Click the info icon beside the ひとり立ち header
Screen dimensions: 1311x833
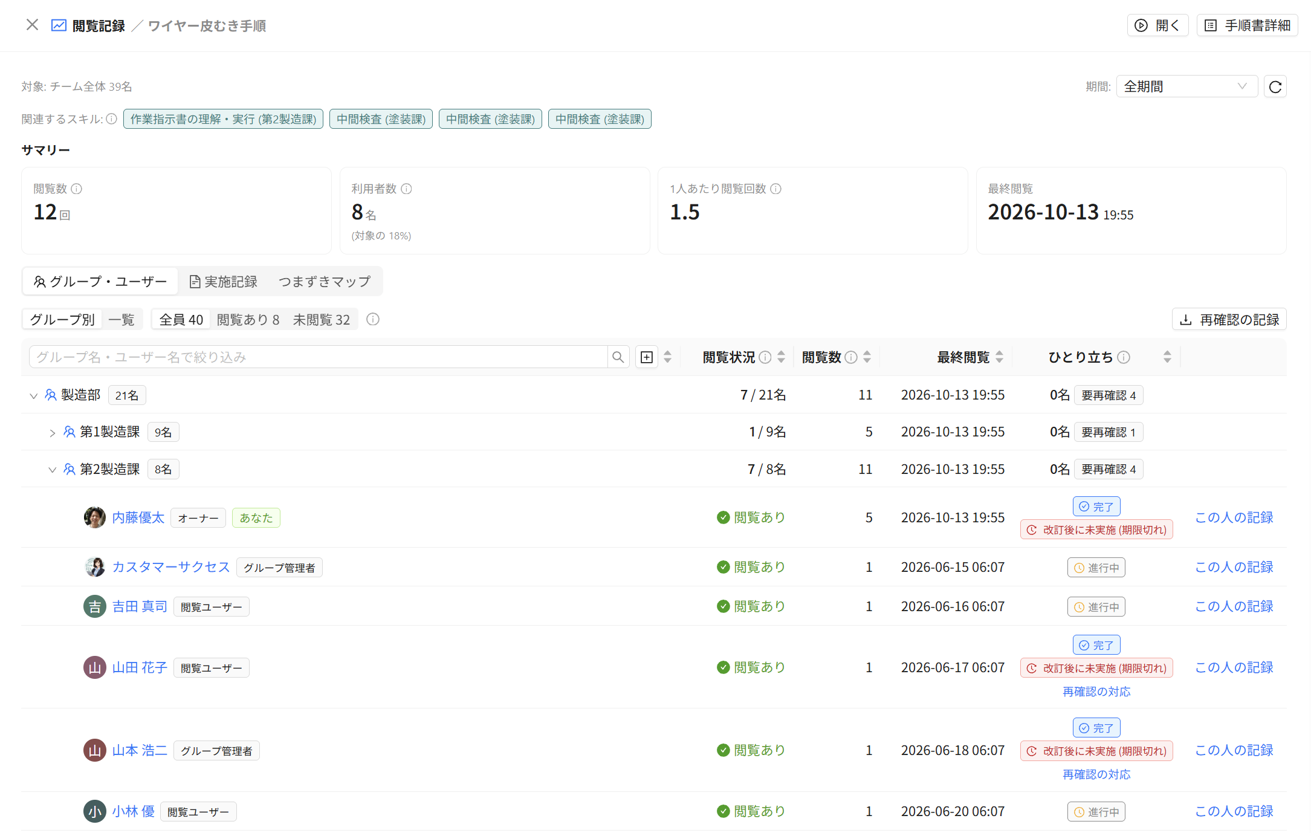[1124, 357]
